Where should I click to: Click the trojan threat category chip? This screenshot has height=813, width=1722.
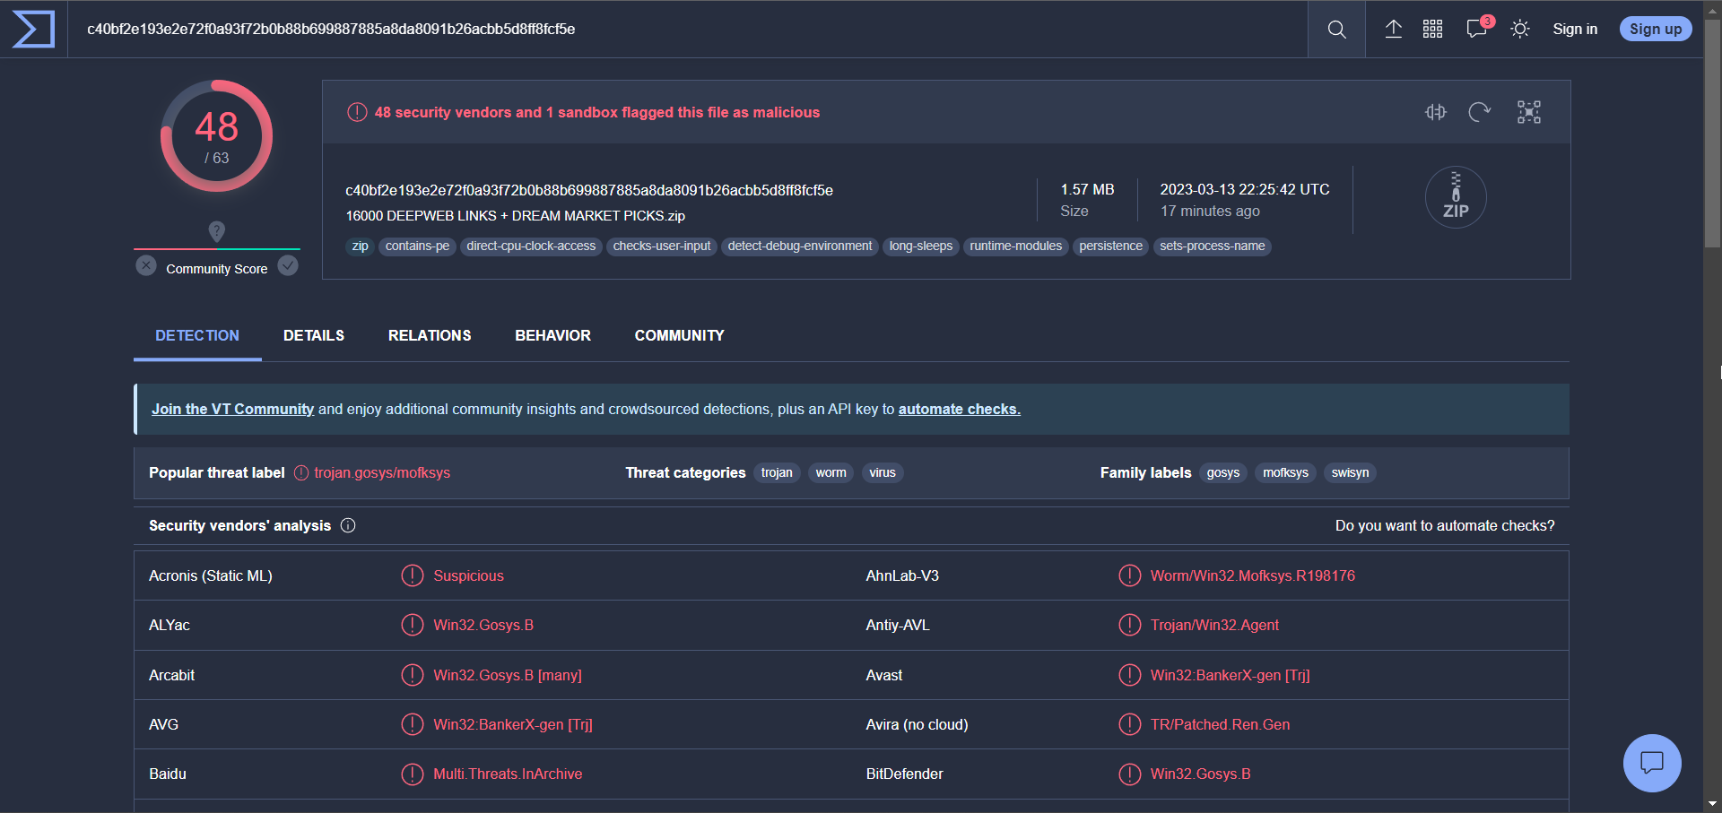[x=777, y=472]
